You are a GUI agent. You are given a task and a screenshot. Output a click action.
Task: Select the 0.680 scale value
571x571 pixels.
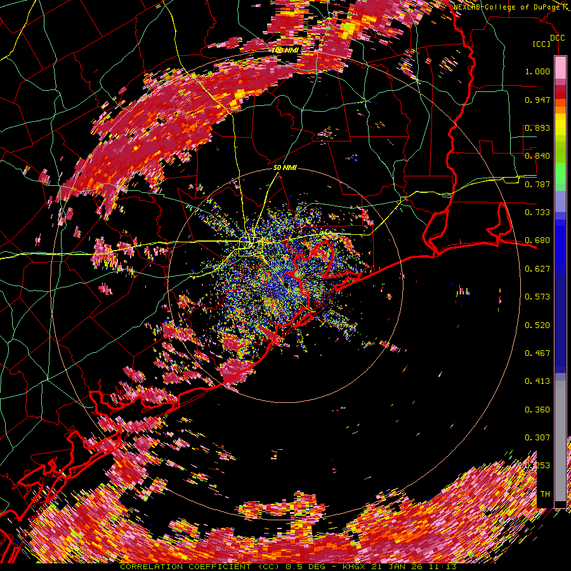click(x=537, y=240)
